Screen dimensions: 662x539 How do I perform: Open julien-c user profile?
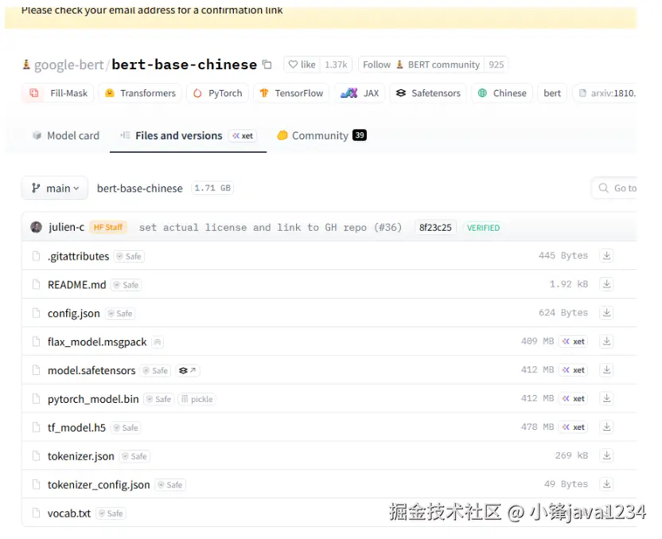pos(66,227)
